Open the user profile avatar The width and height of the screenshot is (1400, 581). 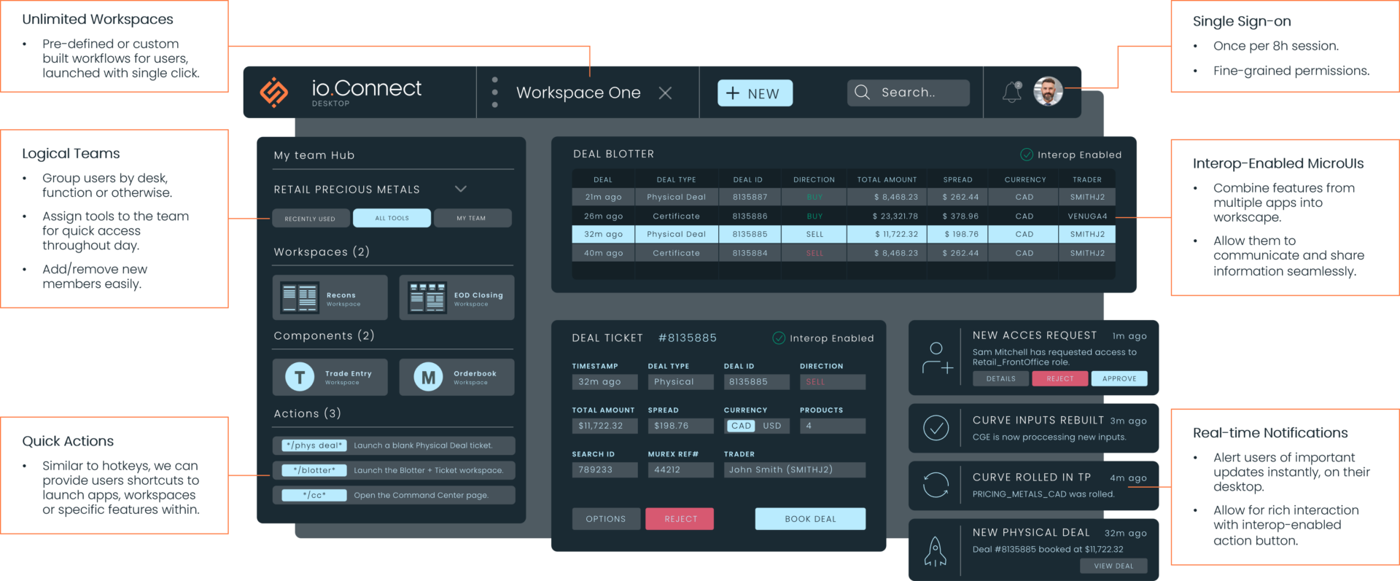coord(1048,91)
